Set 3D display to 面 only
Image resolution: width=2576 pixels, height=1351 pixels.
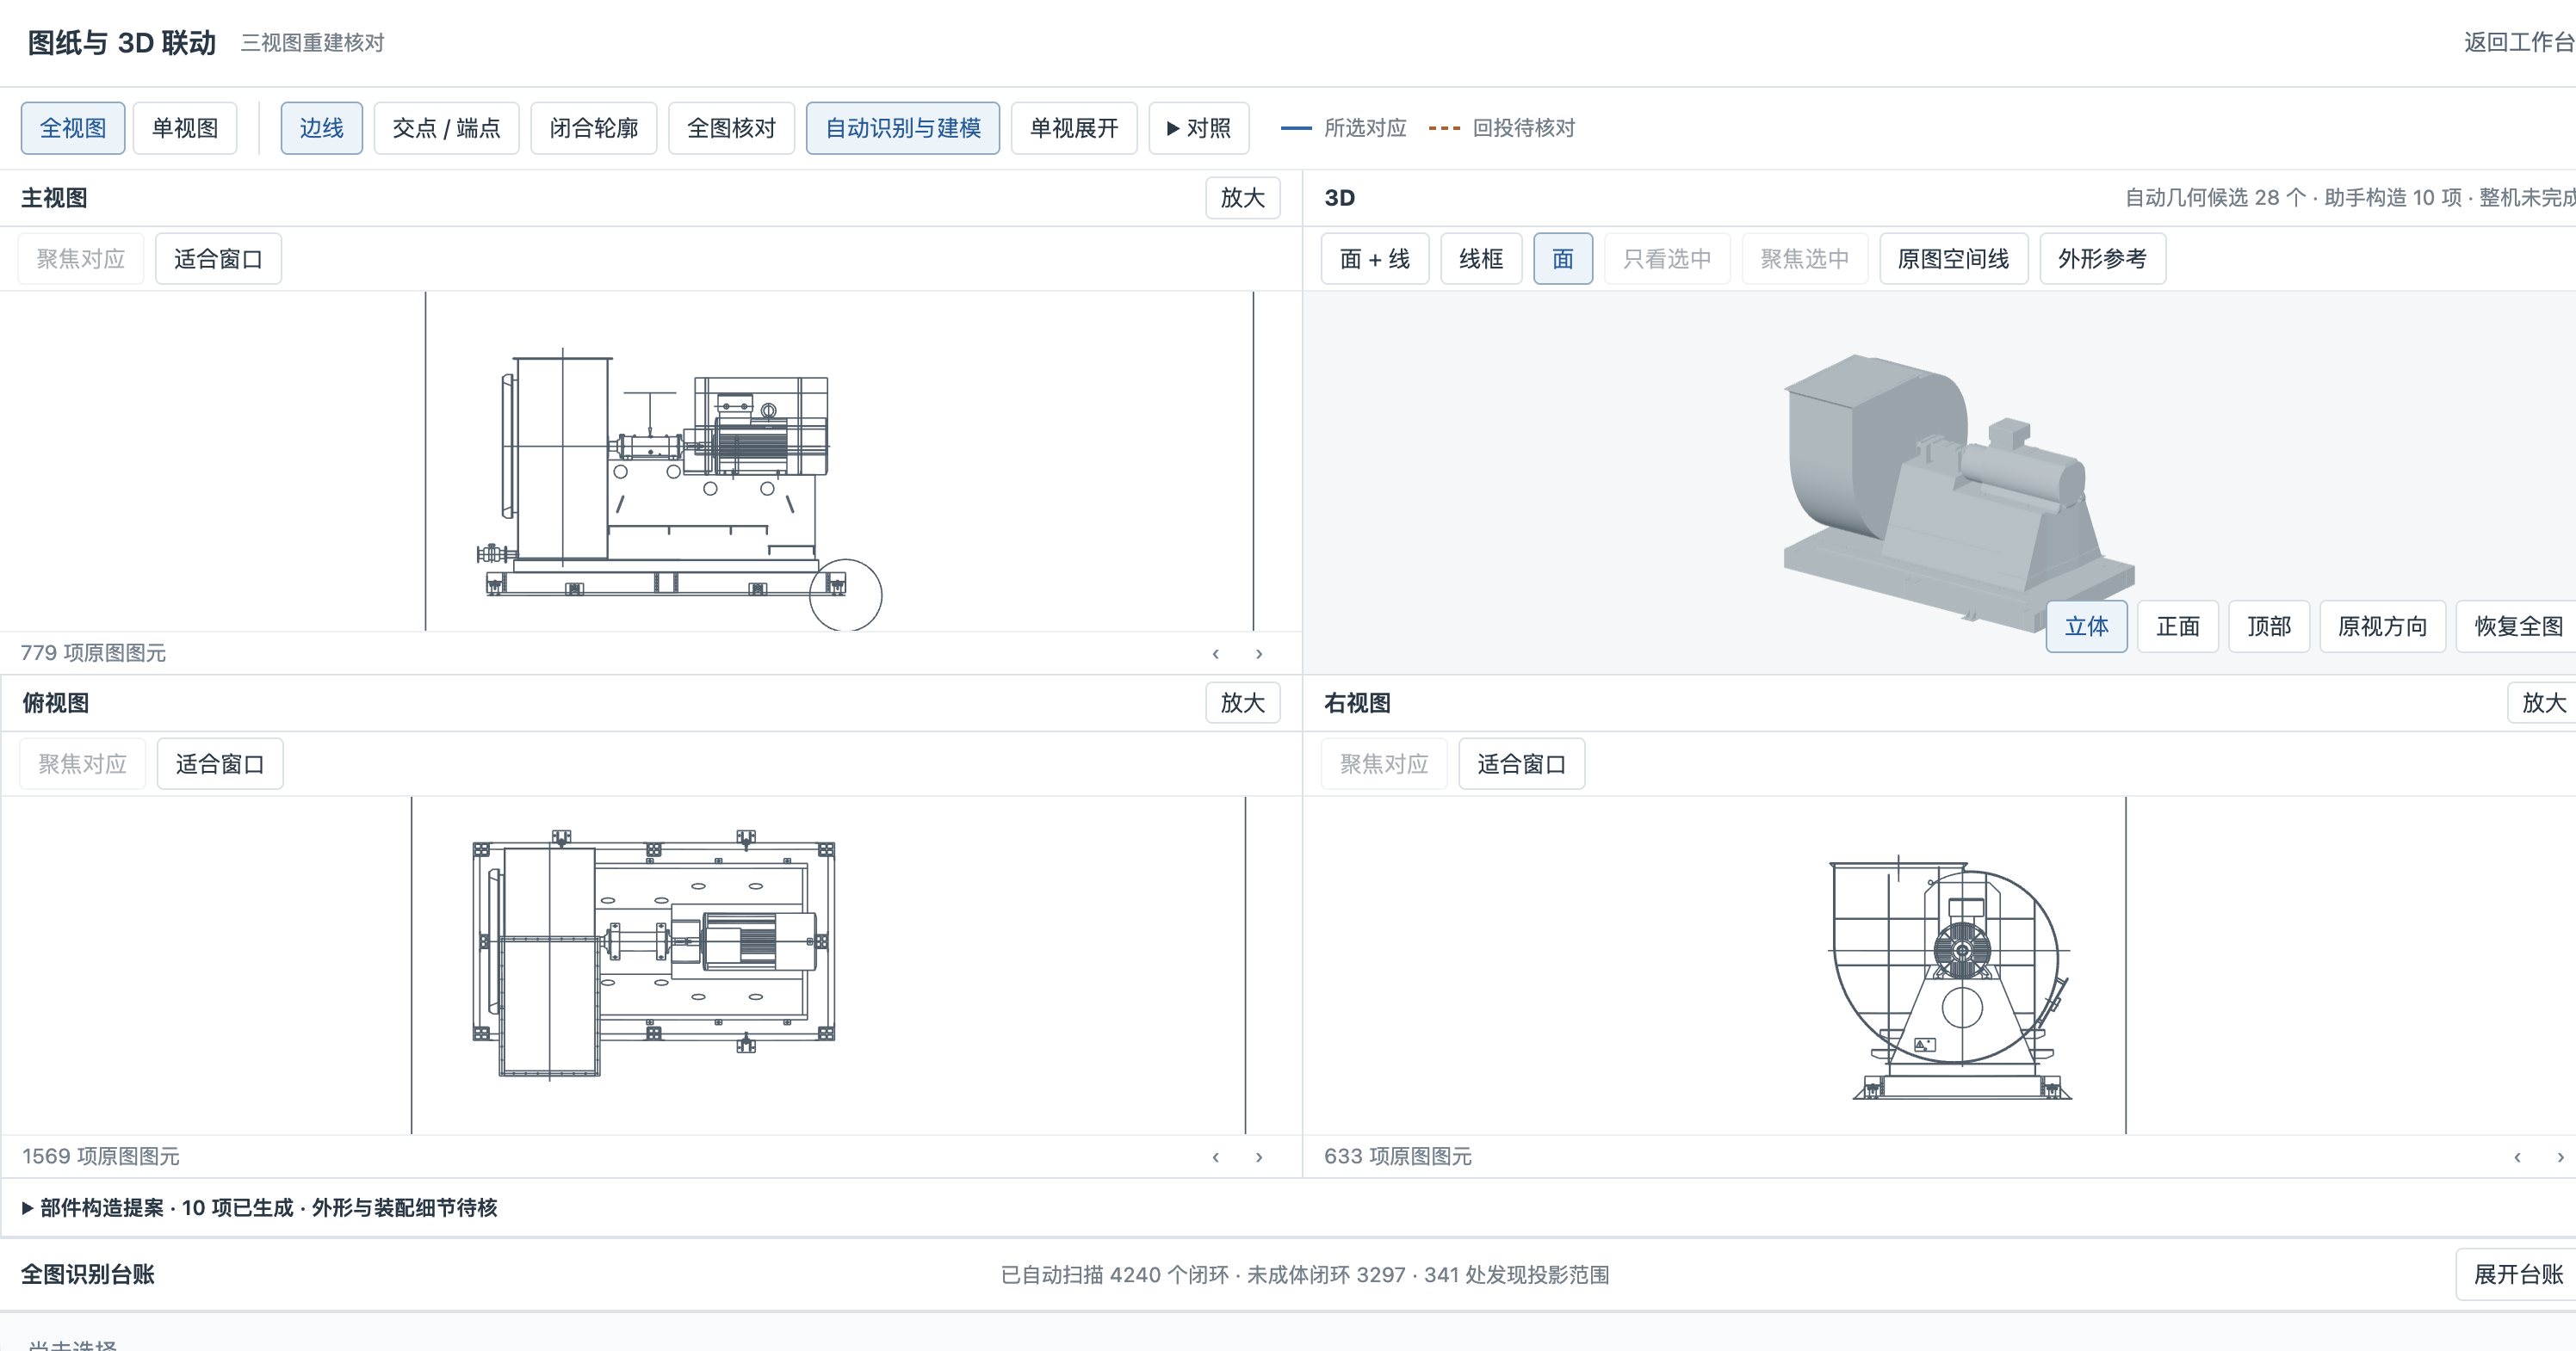point(1563,259)
